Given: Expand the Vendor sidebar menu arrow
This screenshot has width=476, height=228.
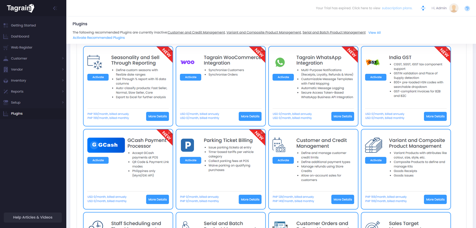Looking at the screenshot, I should click(63, 69).
